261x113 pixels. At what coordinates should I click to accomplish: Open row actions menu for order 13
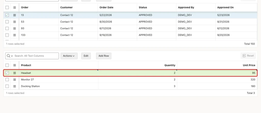(15, 15)
